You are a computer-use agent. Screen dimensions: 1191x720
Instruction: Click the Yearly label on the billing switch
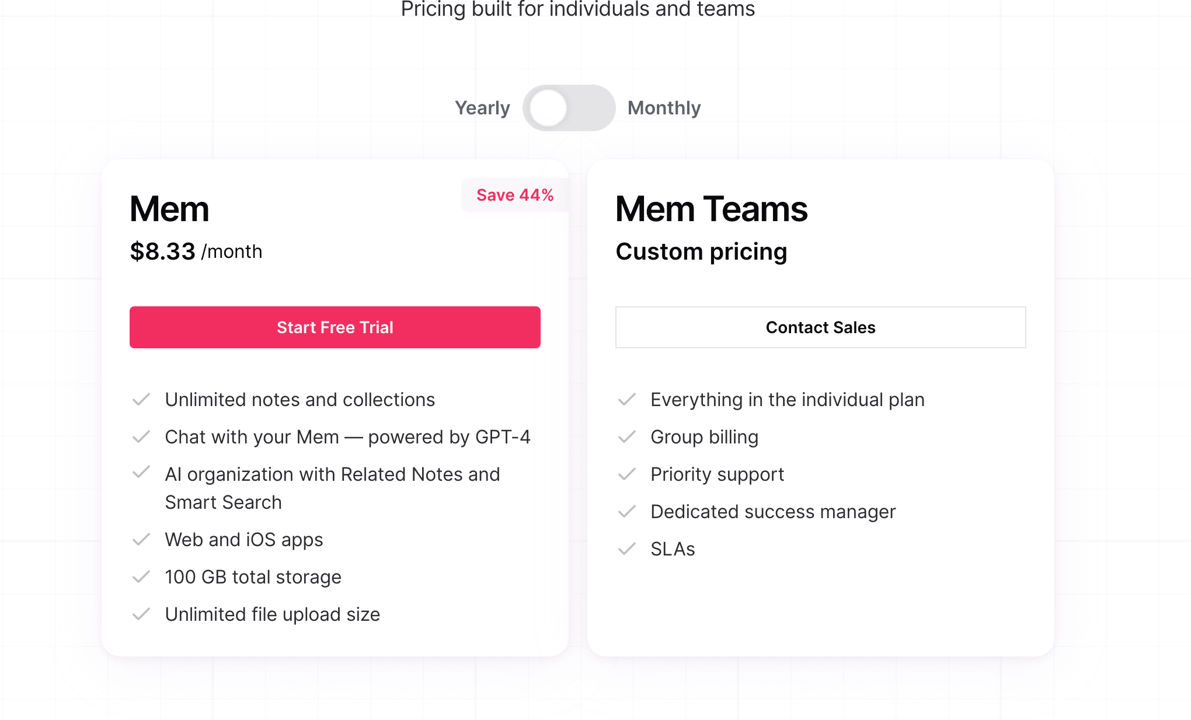pyautogui.click(x=483, y=107)
